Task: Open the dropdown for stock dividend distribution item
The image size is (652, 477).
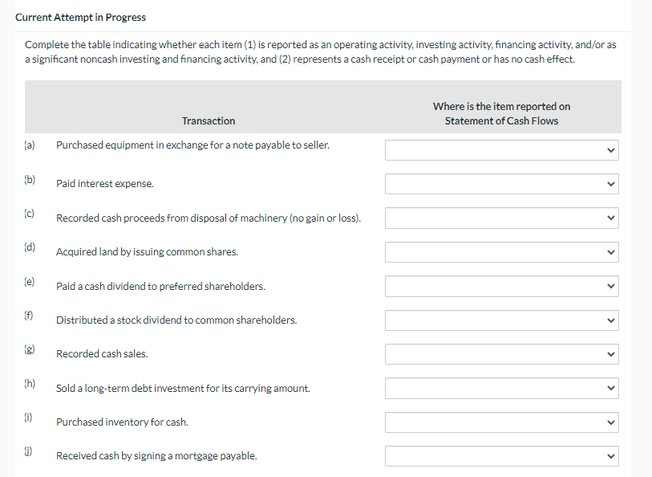Action: (x=501, y=320)
